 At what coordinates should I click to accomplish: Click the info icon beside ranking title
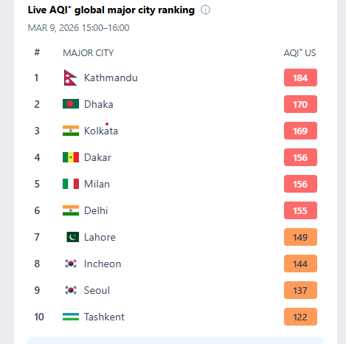205,10
